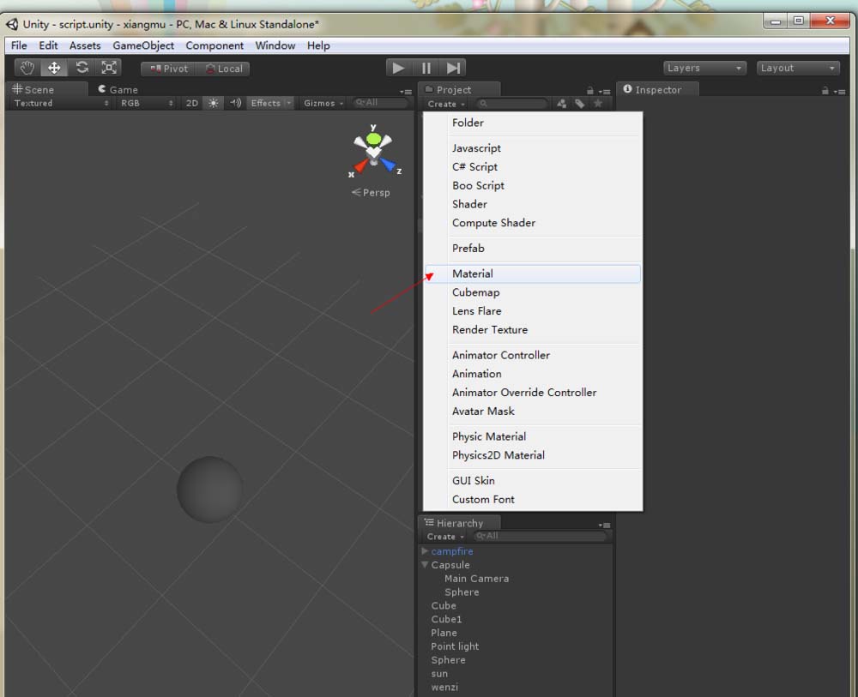The width and height of the screenshot is (858, 697).
Task: Choose Animator Override Controller entry
Action: (x=533, y=393)
